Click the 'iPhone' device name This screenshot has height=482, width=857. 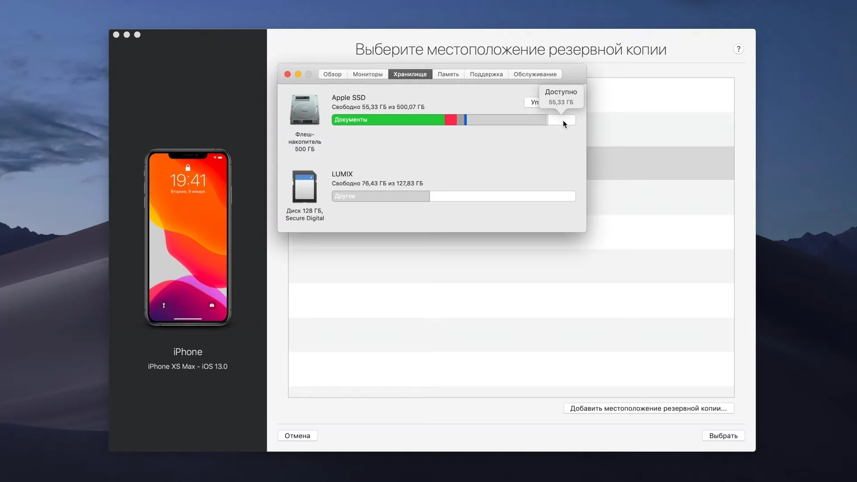point(187,352)
